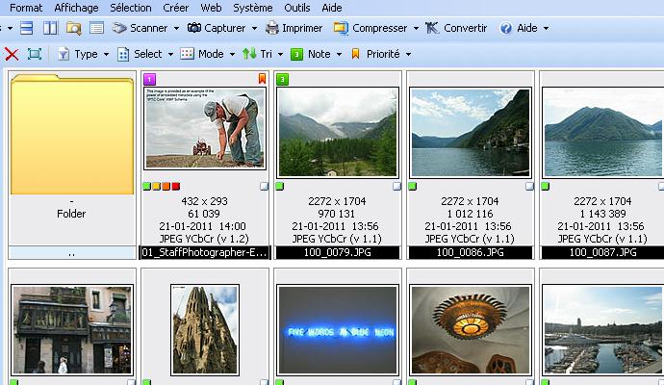Tick the checkbox under the farmer photo

pos(264,187)
